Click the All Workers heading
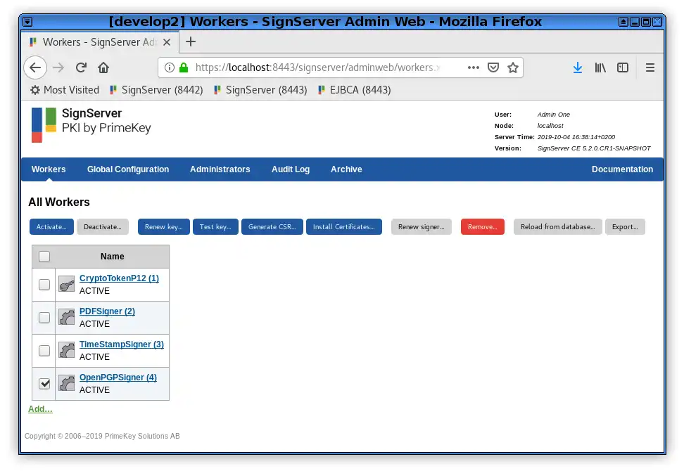This screenshot has height=471, width=684. coord(59,202)
